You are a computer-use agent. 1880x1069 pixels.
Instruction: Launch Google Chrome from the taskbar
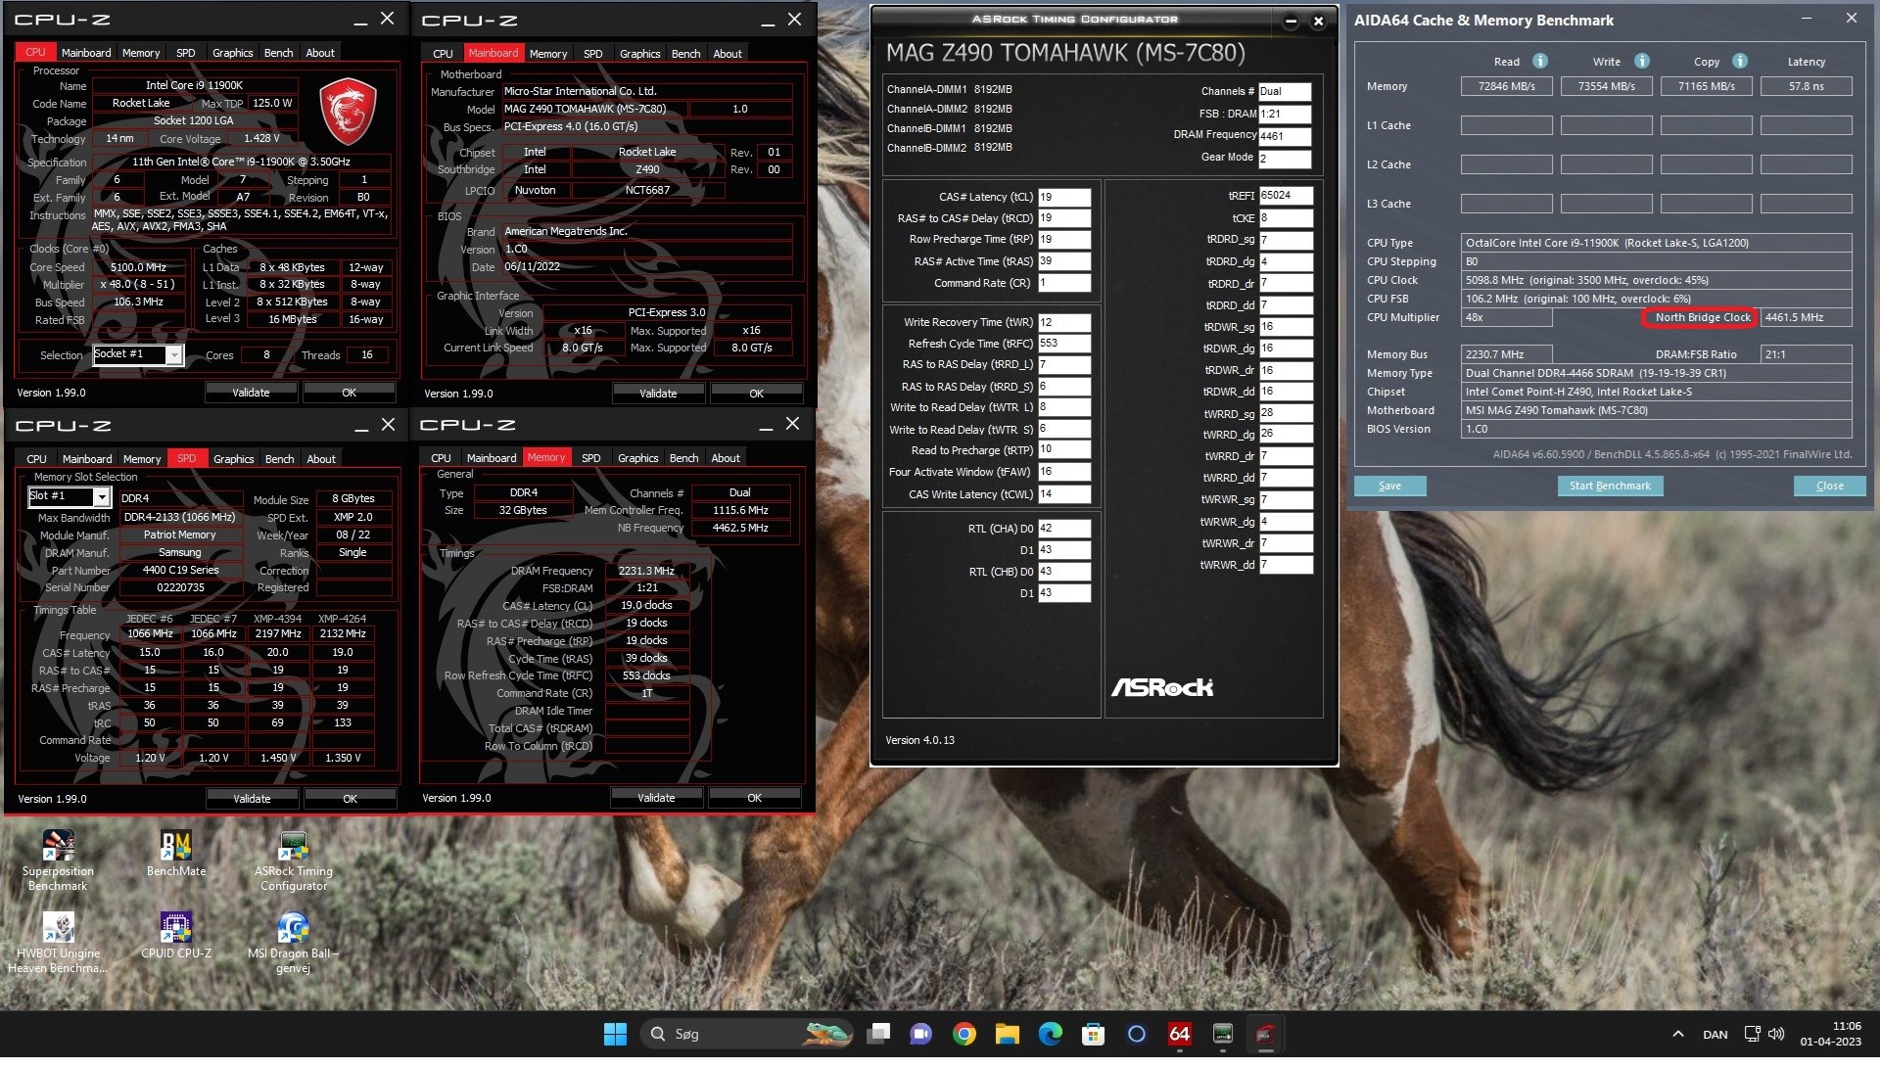[964, 1034]
